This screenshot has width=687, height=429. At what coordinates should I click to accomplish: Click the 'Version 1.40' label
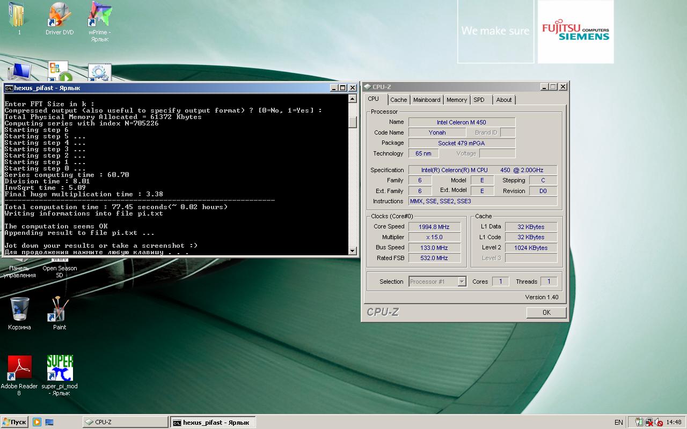[542, 297]
